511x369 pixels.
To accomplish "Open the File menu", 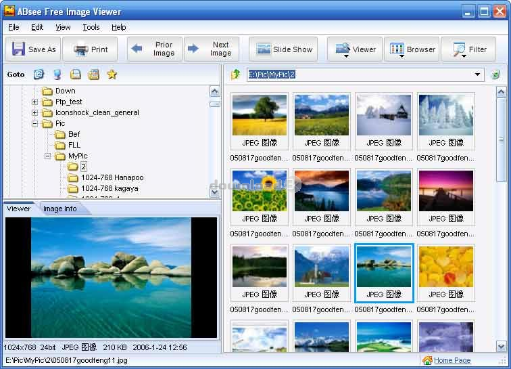I will (14, 28).
